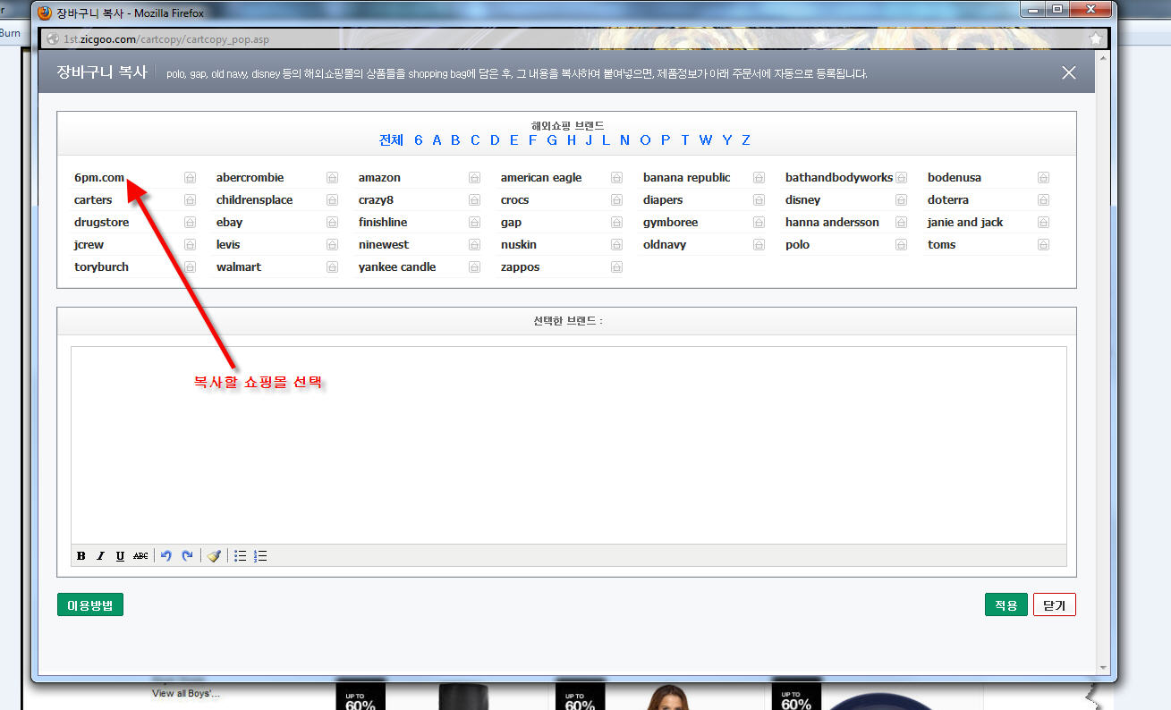Screen dimensions: 1171x710
Task: Filter brands by the letter Z
Action: [x=746, y=140]
